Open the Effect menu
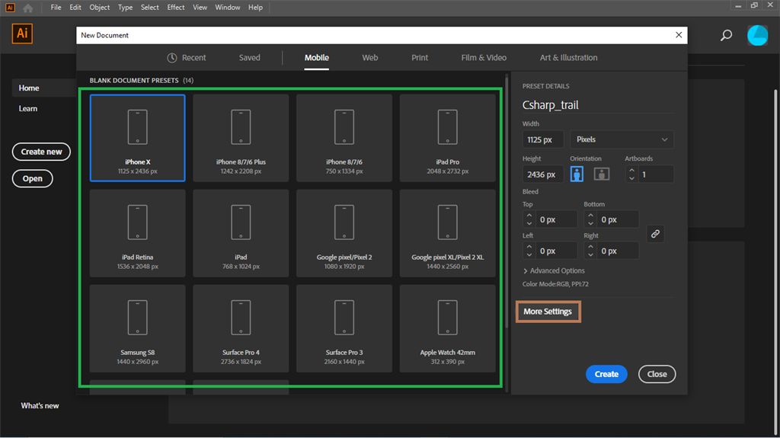780x438 pixels. click(176, 8)
